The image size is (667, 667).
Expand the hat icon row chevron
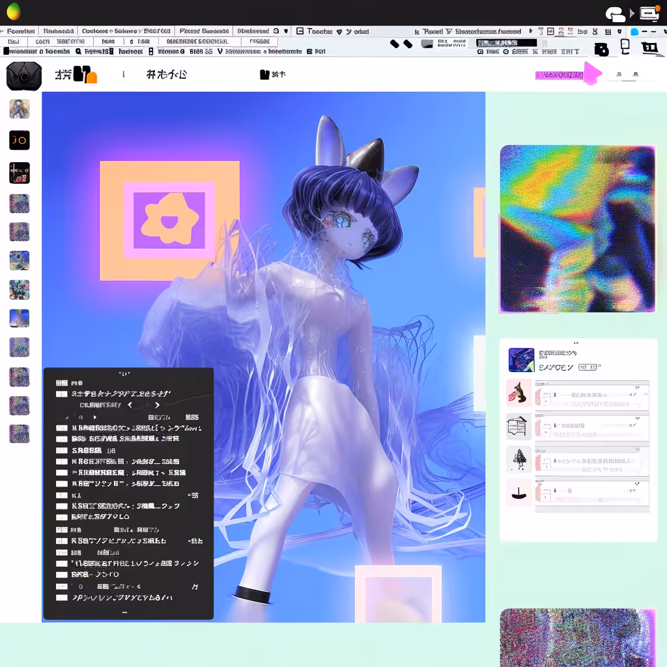click(637, 484)
